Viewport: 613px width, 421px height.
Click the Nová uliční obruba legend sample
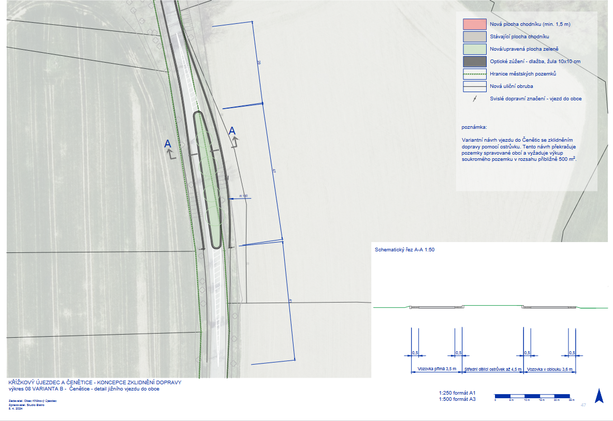coord(474,86)
